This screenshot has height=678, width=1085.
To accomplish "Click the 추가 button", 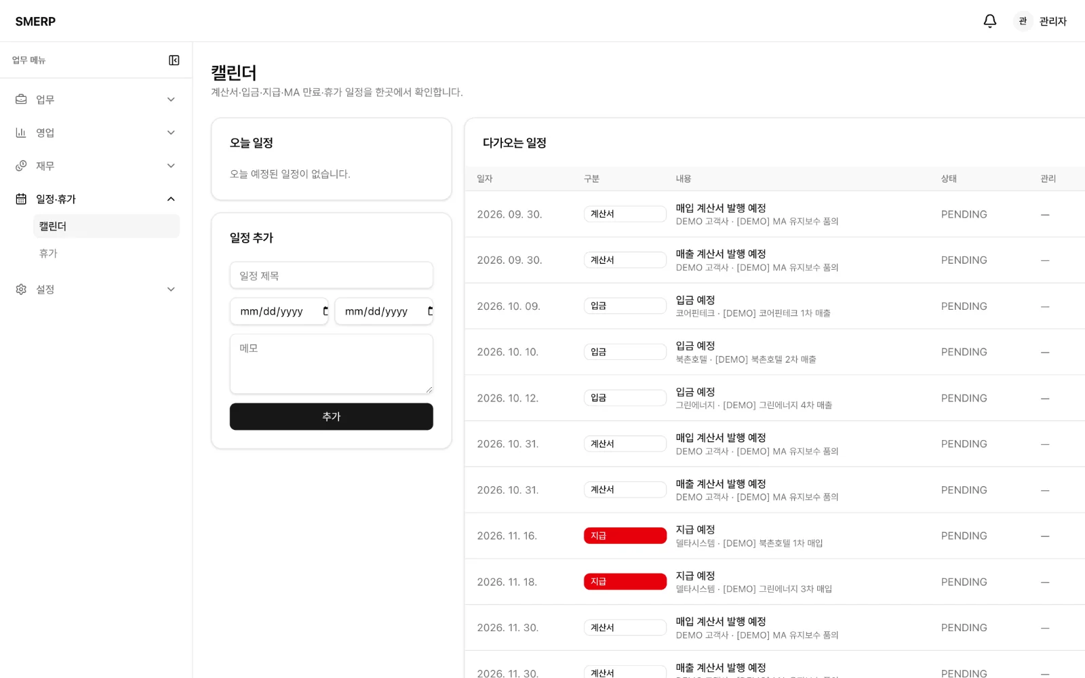I will coord(331,417).
